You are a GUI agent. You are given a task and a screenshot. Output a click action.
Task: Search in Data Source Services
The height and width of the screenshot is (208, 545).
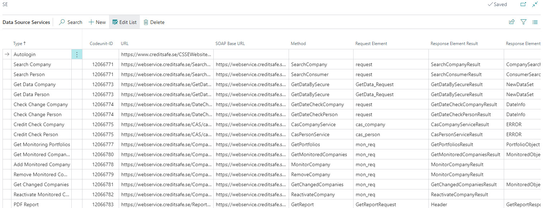coord(71,22)
